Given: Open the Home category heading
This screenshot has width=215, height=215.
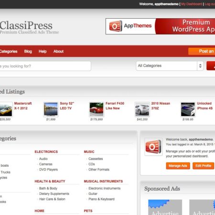Looking at the screenshot, I should [x=39, y=211].
